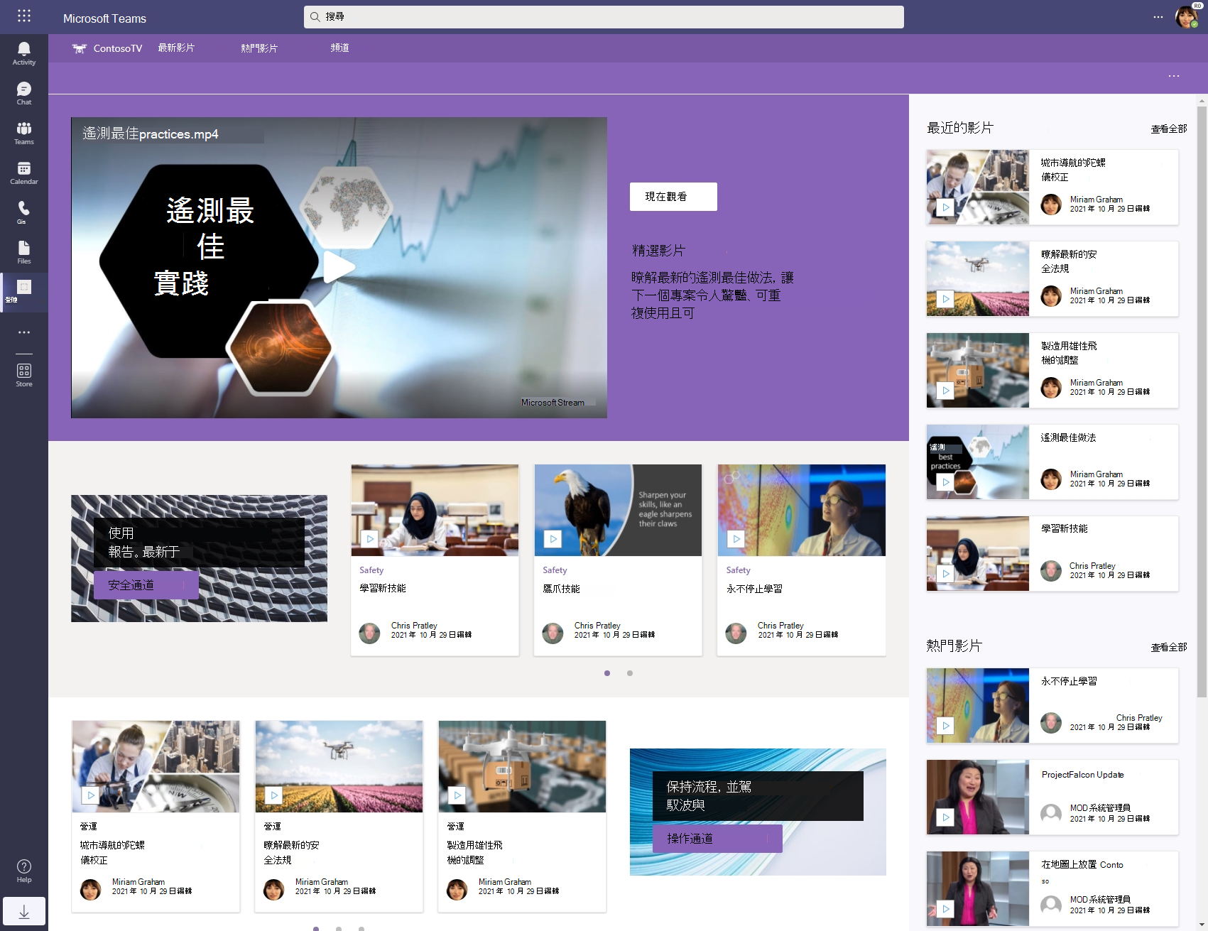The width and height of the screenshot is (1208, 931).
Task: Play the 遙測最佳做法 recent video
Action: point(946,482)
